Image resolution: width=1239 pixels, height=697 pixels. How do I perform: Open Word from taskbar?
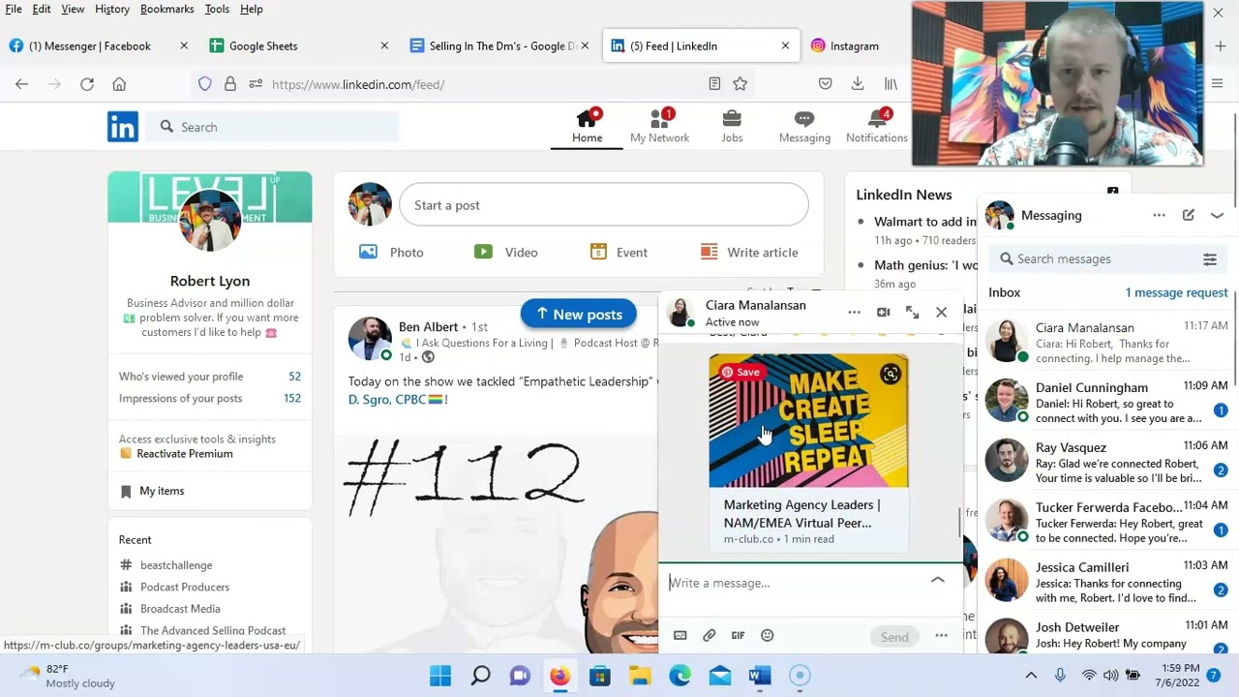760,675
